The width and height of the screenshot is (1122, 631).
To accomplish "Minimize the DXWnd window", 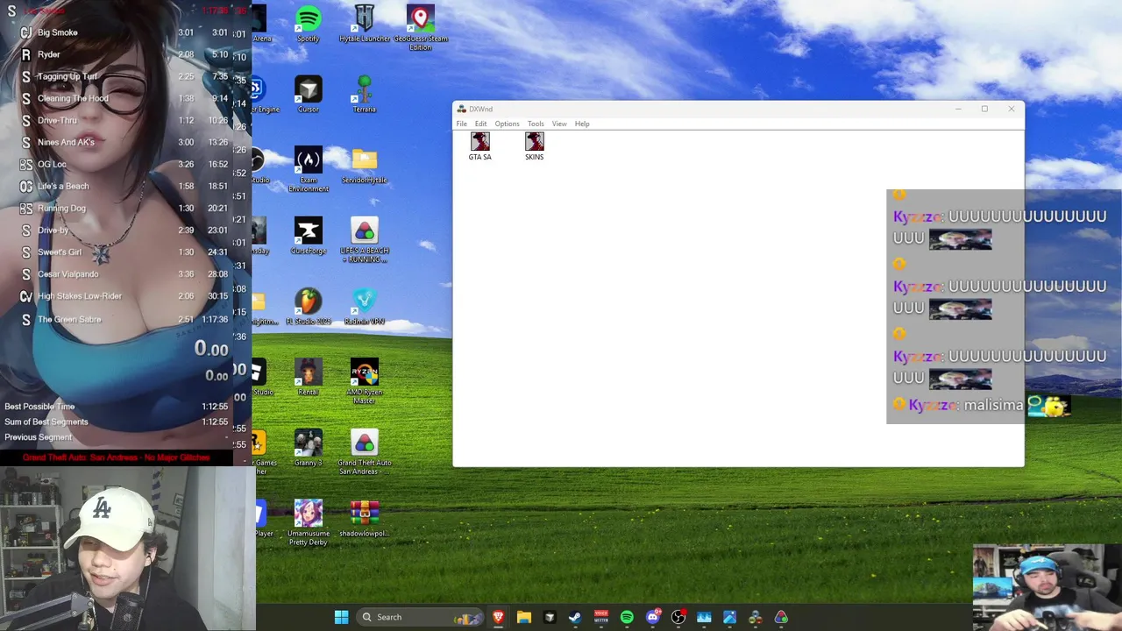I will 958,109.
